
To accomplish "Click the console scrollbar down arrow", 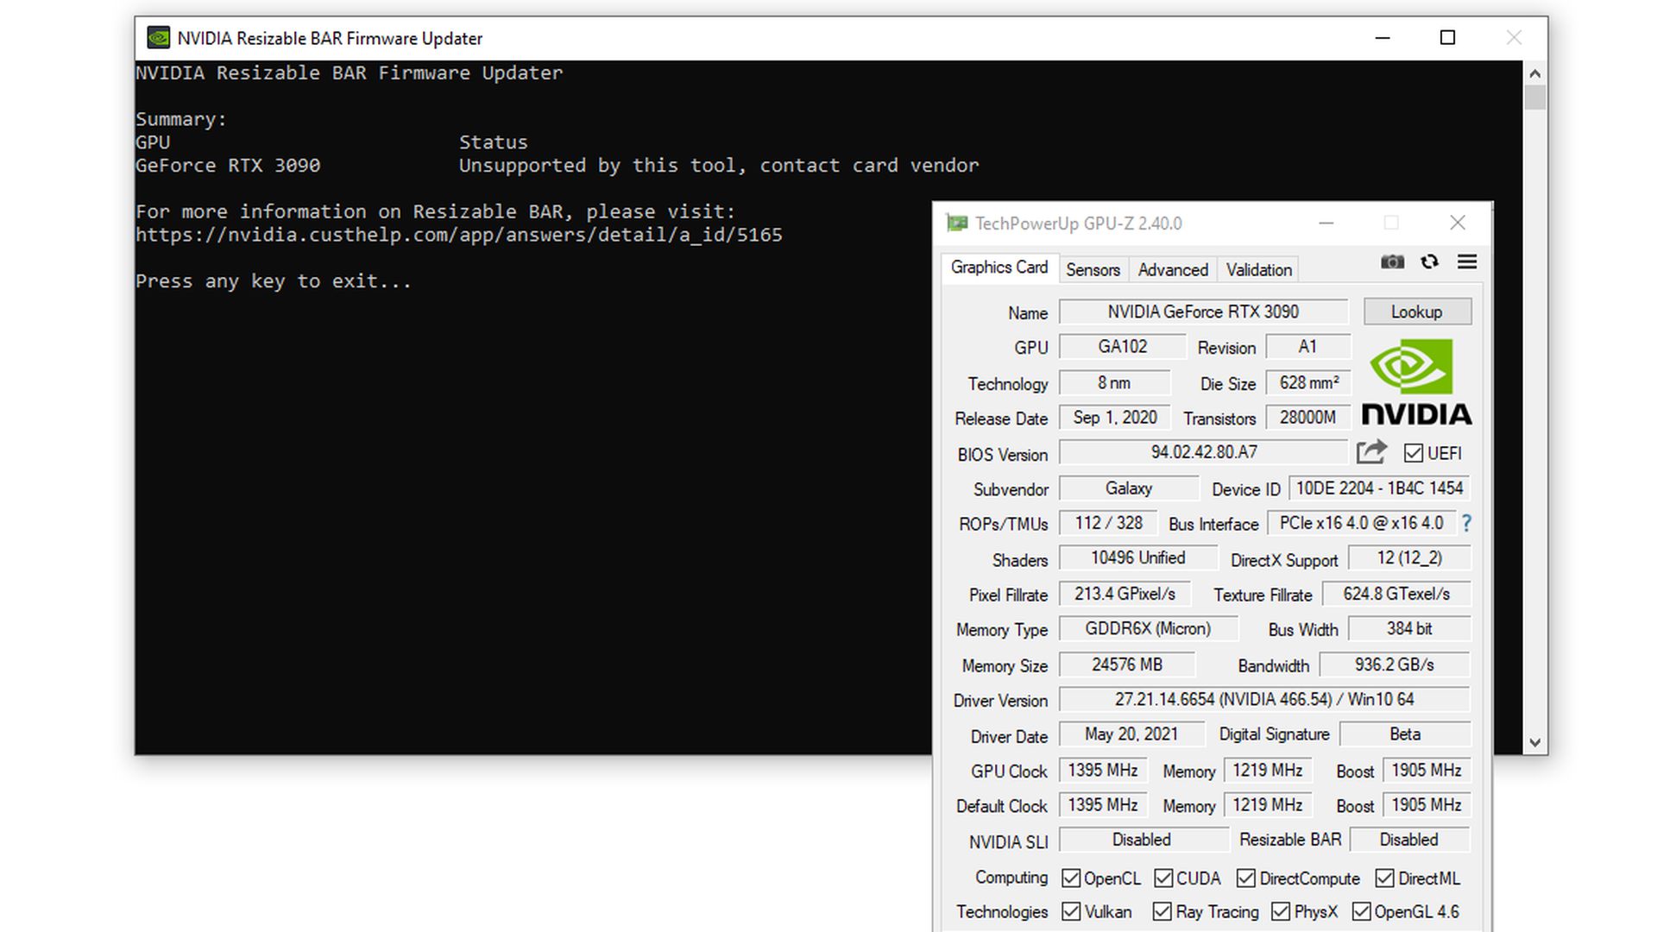I will (x=1534, y=742).
